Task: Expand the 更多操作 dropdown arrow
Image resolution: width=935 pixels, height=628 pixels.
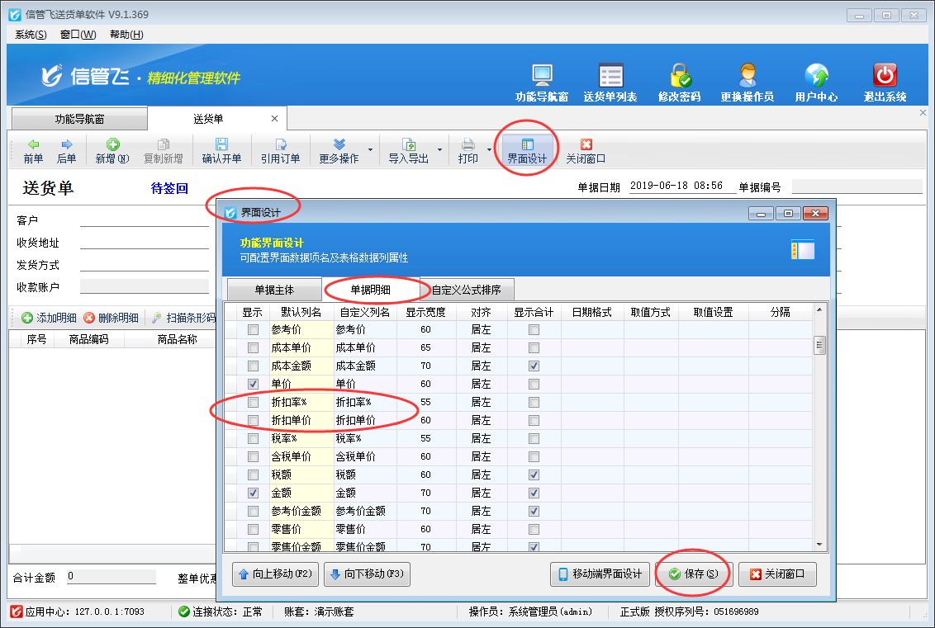Action: pyautogui.click(x=370, y=151)
